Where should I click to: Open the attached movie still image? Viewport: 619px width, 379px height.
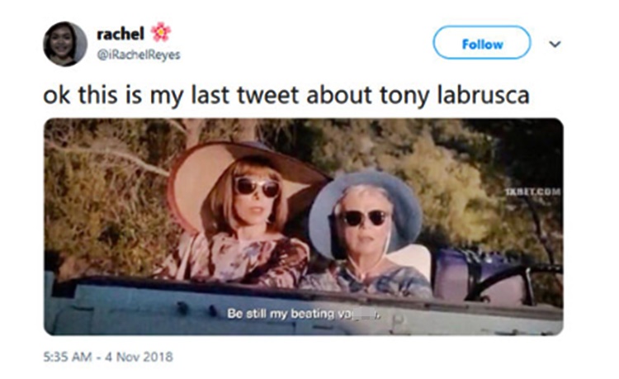303,226
